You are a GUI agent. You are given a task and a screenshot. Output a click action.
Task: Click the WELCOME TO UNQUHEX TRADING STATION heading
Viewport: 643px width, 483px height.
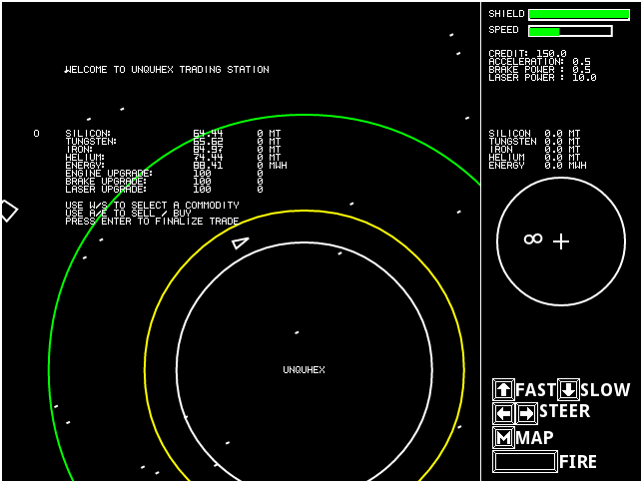click(167, 69)
